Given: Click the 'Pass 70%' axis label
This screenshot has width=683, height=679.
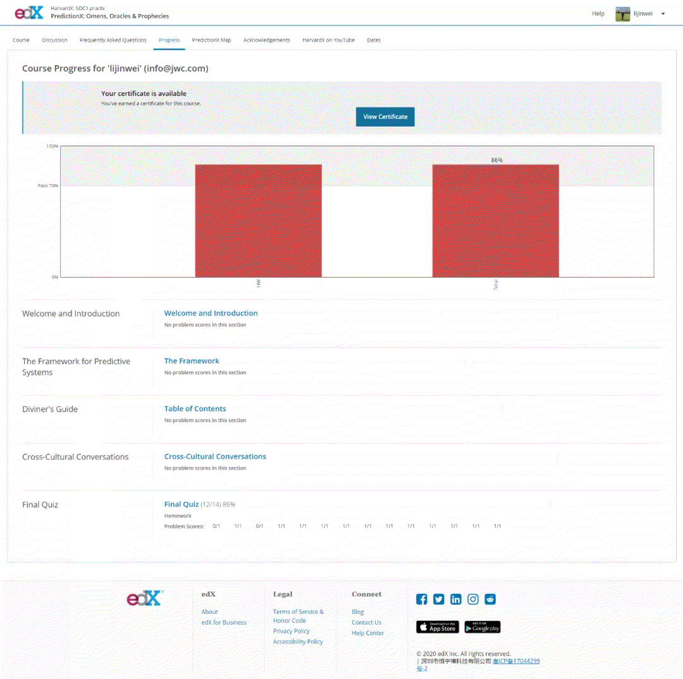Looking at the screenshot, I should (47, 185).
